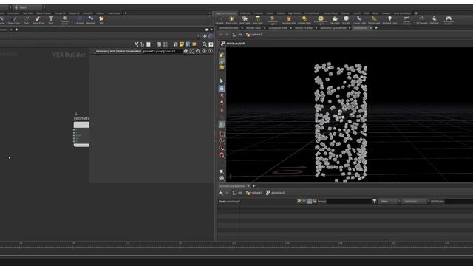Click pointvop2 in the spreadsheet path
Viewport: 473px width, 266px height.
276,193
